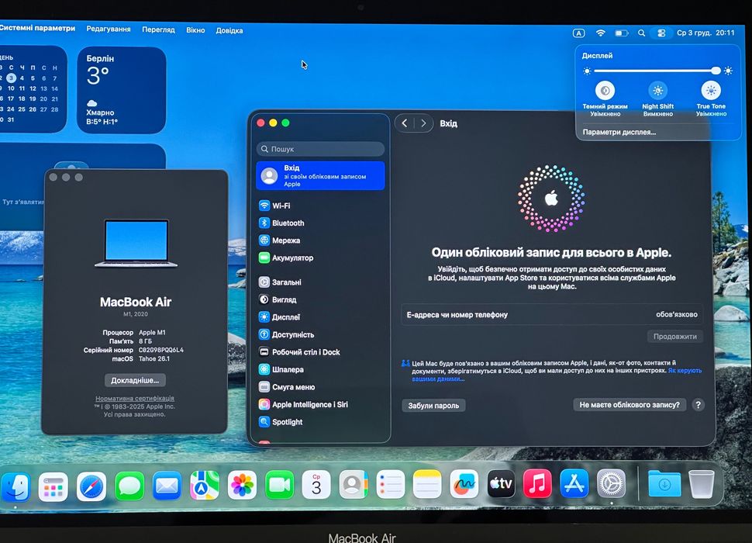Toggle Control Center in menu bar

pos(661,33)
